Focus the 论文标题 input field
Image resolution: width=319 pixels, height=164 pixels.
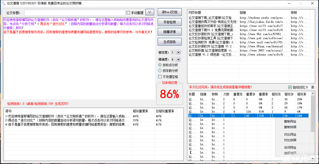pyautogui.click(x=75, y=13)
